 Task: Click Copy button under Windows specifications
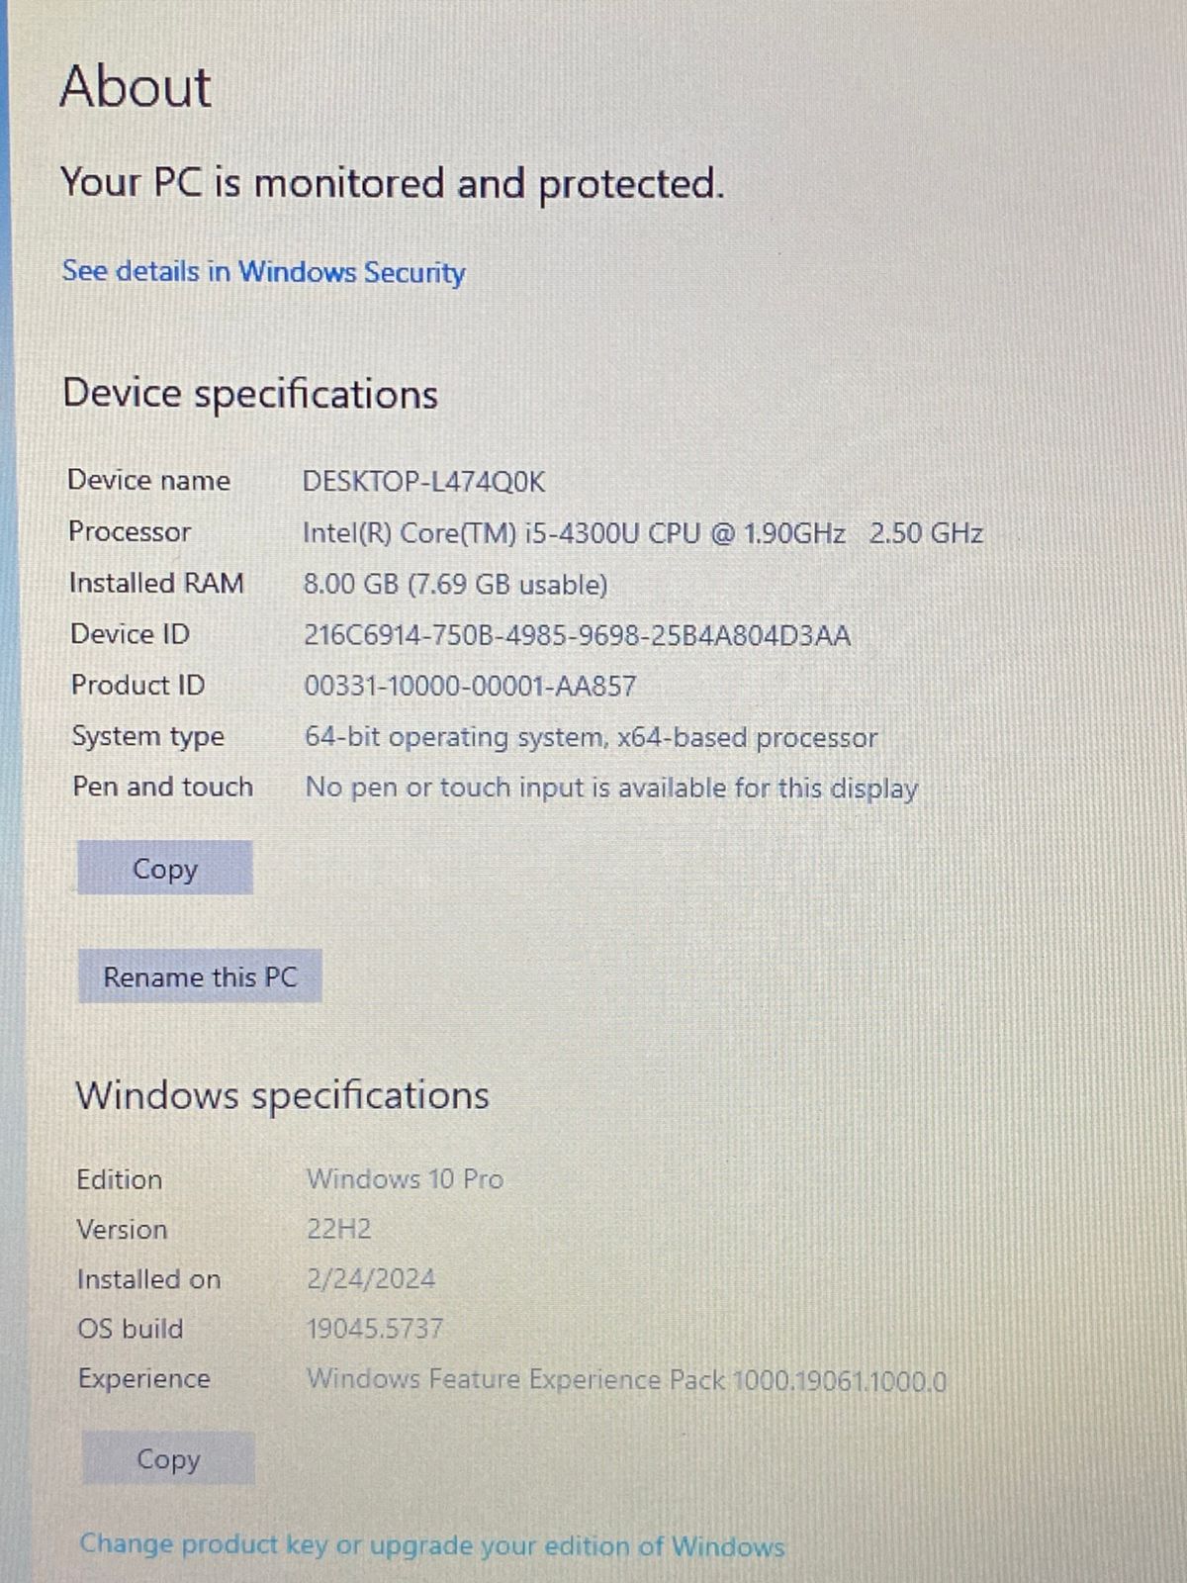[168, 1458]
